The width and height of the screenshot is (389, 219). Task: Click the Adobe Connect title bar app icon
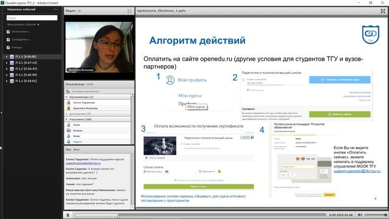click(x=2, y=2)
